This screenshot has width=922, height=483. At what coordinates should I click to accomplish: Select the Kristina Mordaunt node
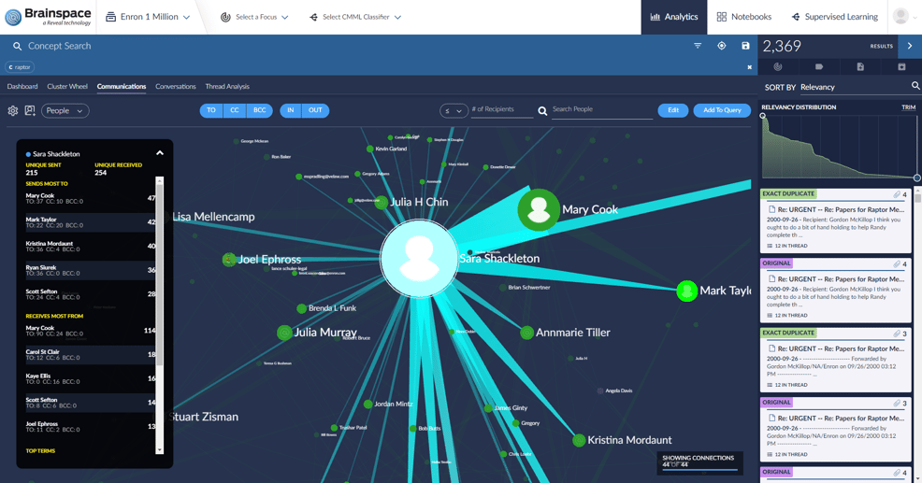point(579,440)
